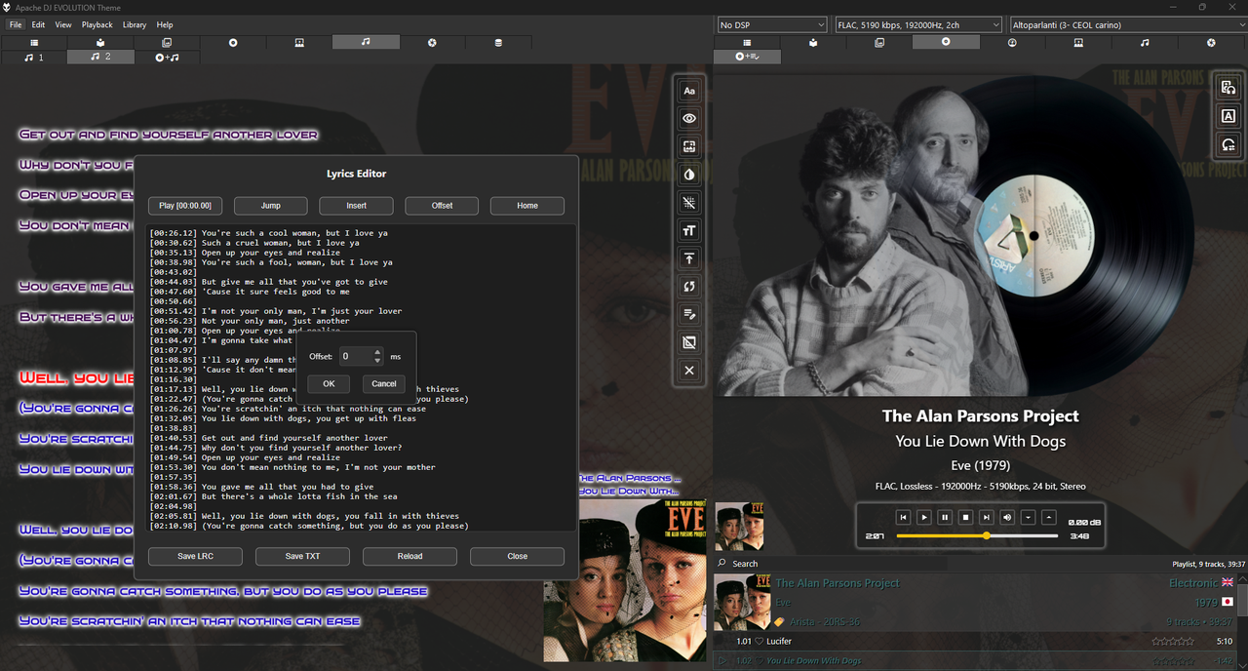Select the left panel reader/person tab

100,43
